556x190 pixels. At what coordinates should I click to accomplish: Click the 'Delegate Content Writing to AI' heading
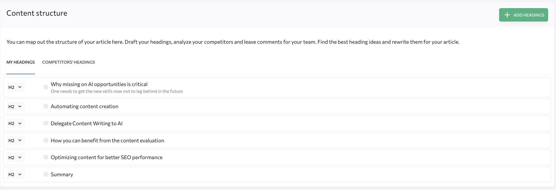pyautogui.click(x=86, y=124)
